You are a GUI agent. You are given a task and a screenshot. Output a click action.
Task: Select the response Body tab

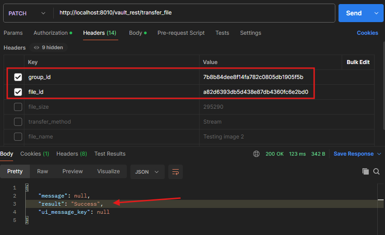click(x=7, y=154)
